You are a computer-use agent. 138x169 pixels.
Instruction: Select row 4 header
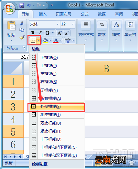(x=13, y=119)
